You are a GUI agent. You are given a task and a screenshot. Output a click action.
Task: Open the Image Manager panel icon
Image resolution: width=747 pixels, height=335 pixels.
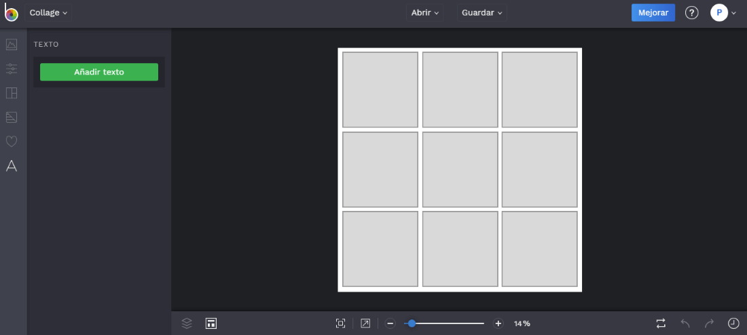coord(12,45)
